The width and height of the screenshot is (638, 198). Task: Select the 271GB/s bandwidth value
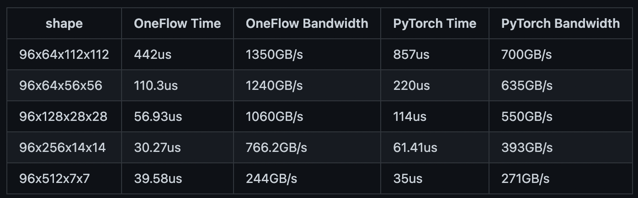click(525, 178)
